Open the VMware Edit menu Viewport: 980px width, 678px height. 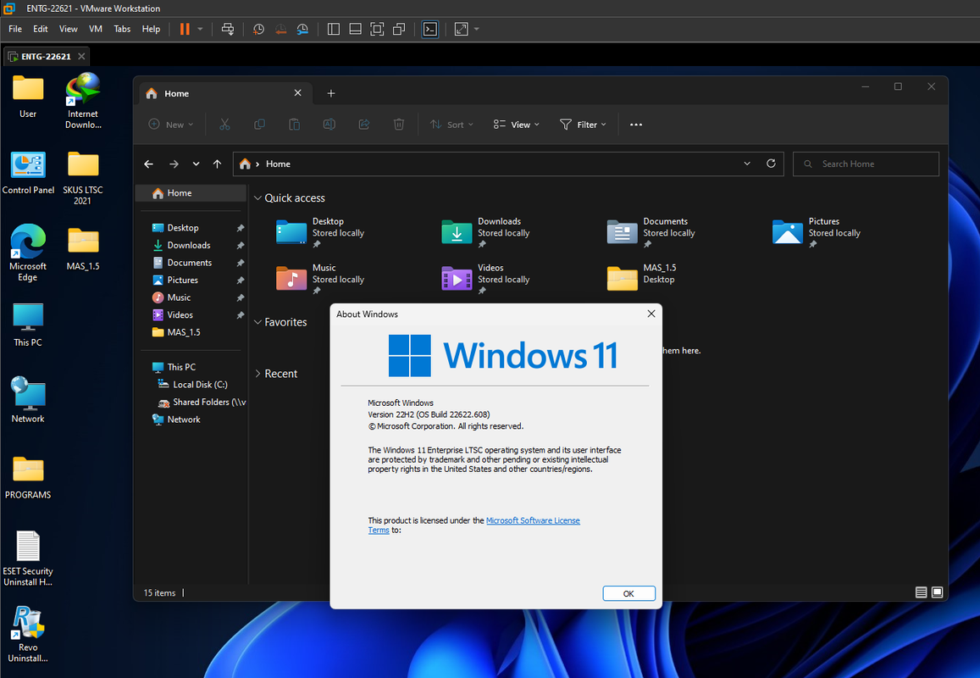point(40,29)
